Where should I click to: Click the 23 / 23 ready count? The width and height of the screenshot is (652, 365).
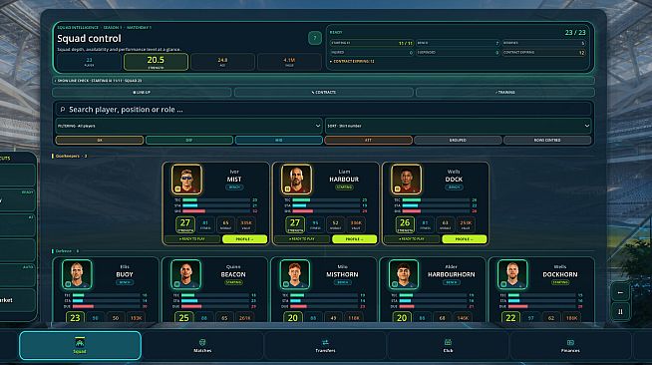[575, 33]
